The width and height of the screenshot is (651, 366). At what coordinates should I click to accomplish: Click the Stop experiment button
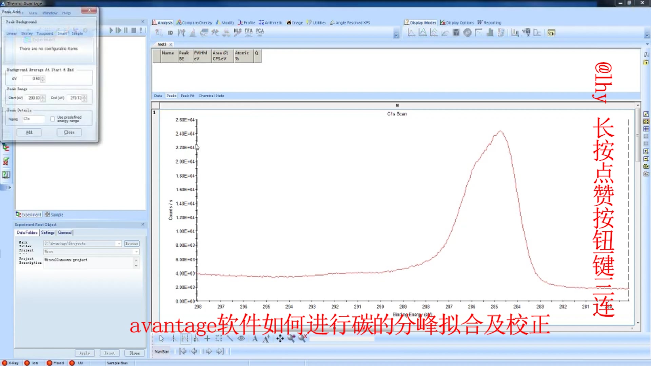[134, 30]
